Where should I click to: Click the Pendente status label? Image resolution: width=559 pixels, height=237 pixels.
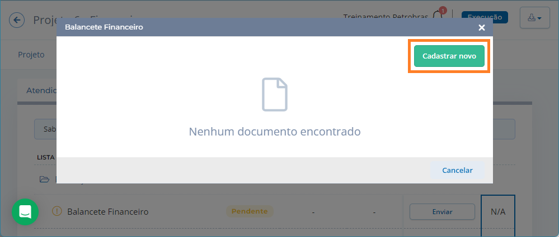click(x=250, y=211)
